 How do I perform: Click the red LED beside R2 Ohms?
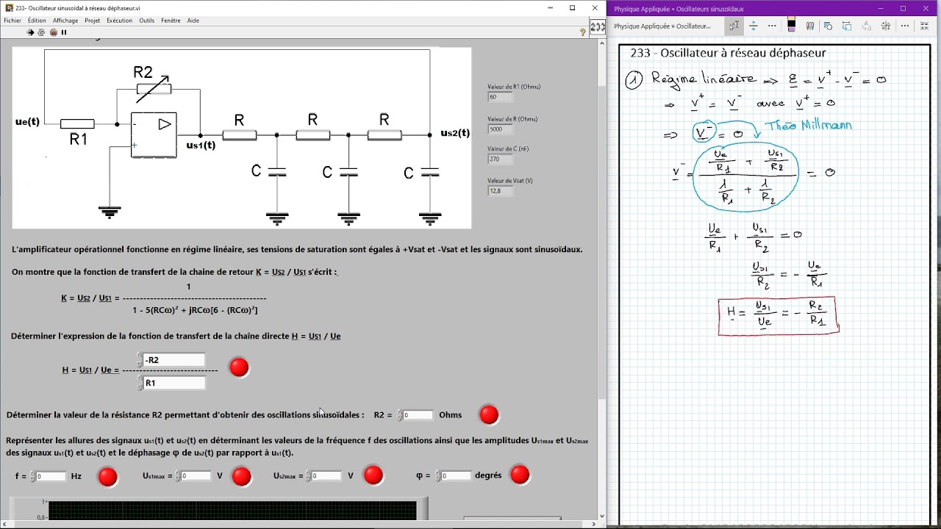tap(489, 415)
